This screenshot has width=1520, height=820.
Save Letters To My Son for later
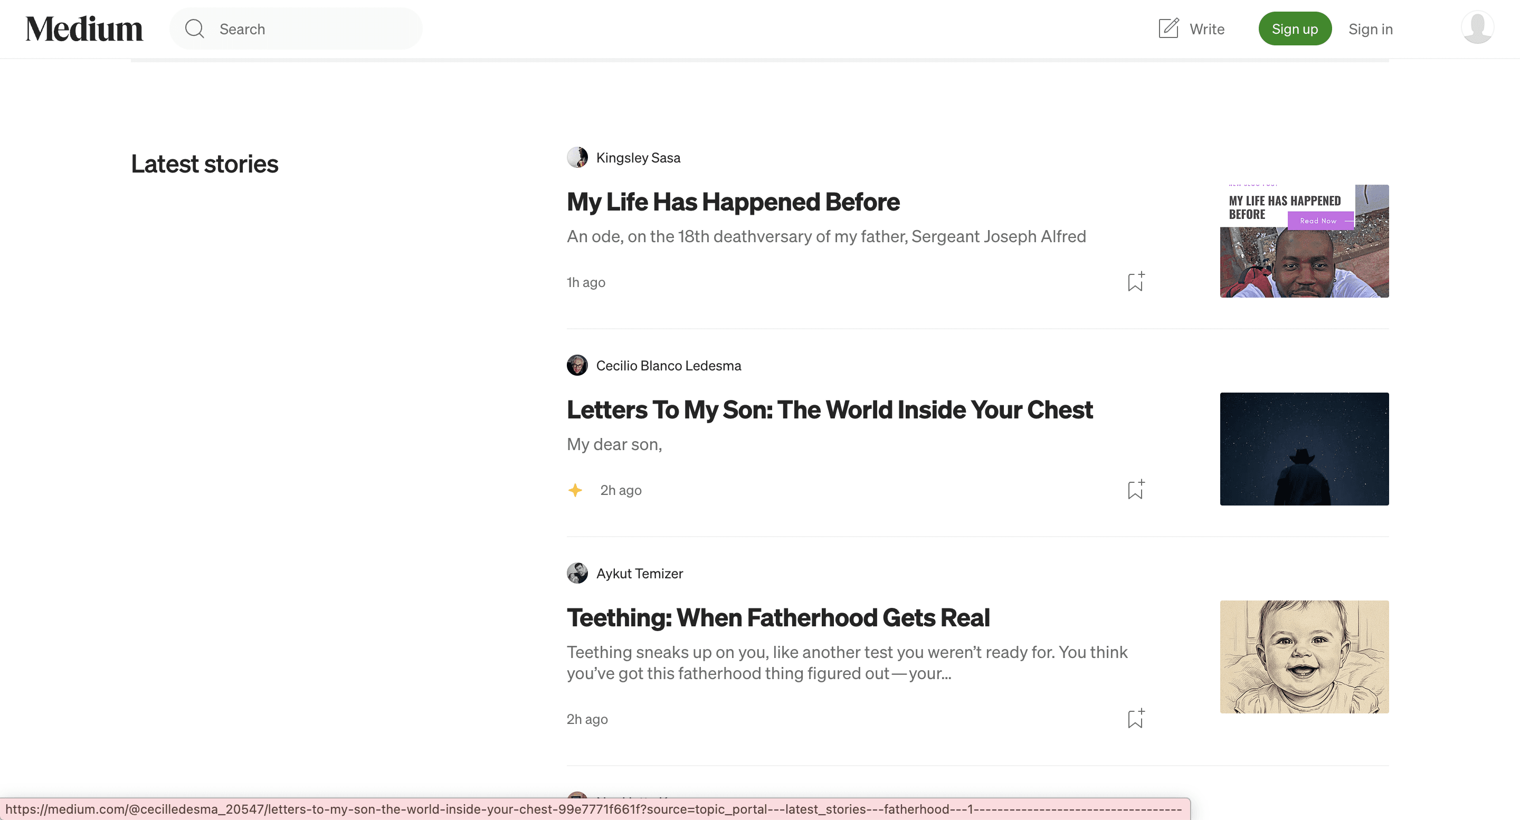click(1135, 489)
